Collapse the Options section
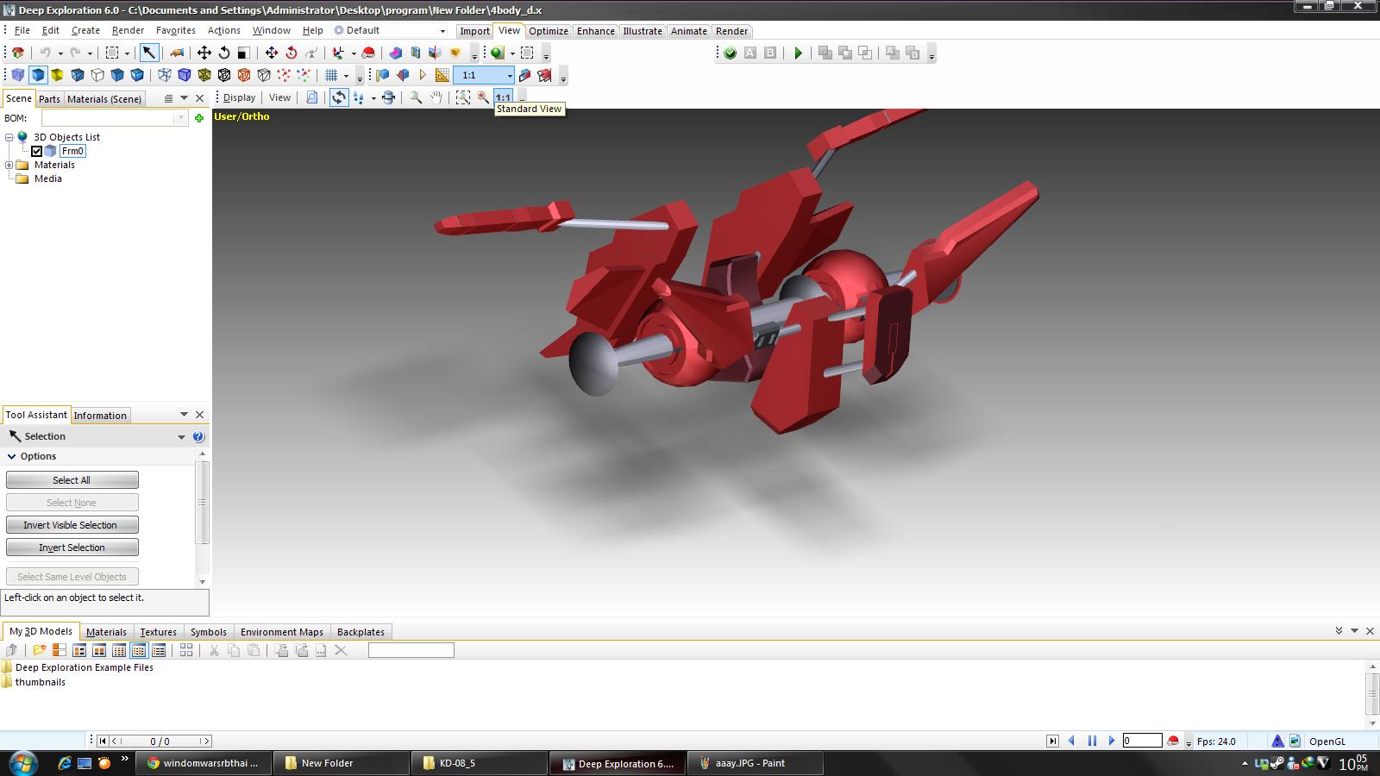The height and width of the screenshot is (776, 1380). tap(12, 456)
